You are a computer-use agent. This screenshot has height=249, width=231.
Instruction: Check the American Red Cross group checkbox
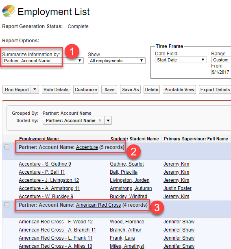7,205
